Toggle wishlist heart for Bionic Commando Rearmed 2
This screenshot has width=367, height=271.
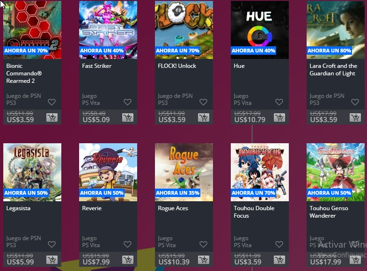click(51, 102)
